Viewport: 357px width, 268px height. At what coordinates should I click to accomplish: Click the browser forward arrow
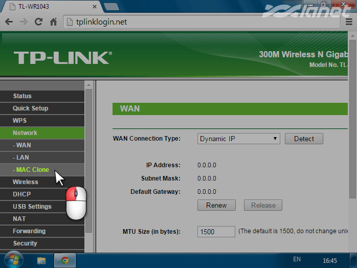click(x=24, y=22)
